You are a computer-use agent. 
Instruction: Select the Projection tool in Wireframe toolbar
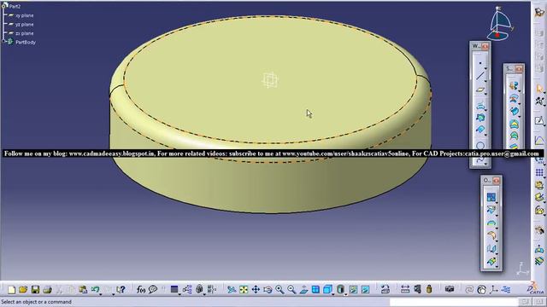(x=480, y=106)
